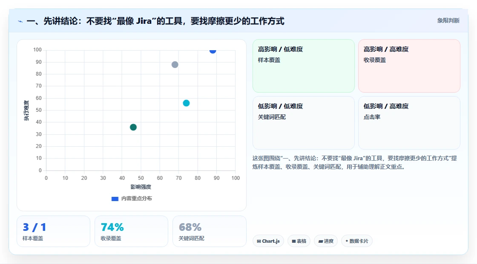This screenshot has width=477, height=264.
Task: Click 关键词匹配 label under 68%
Action: pyautogui.click(x=191, y=238)
